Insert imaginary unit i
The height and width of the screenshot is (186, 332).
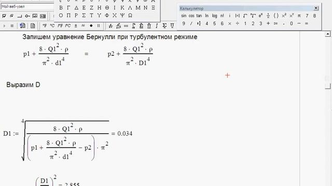[x=229, y=16]
